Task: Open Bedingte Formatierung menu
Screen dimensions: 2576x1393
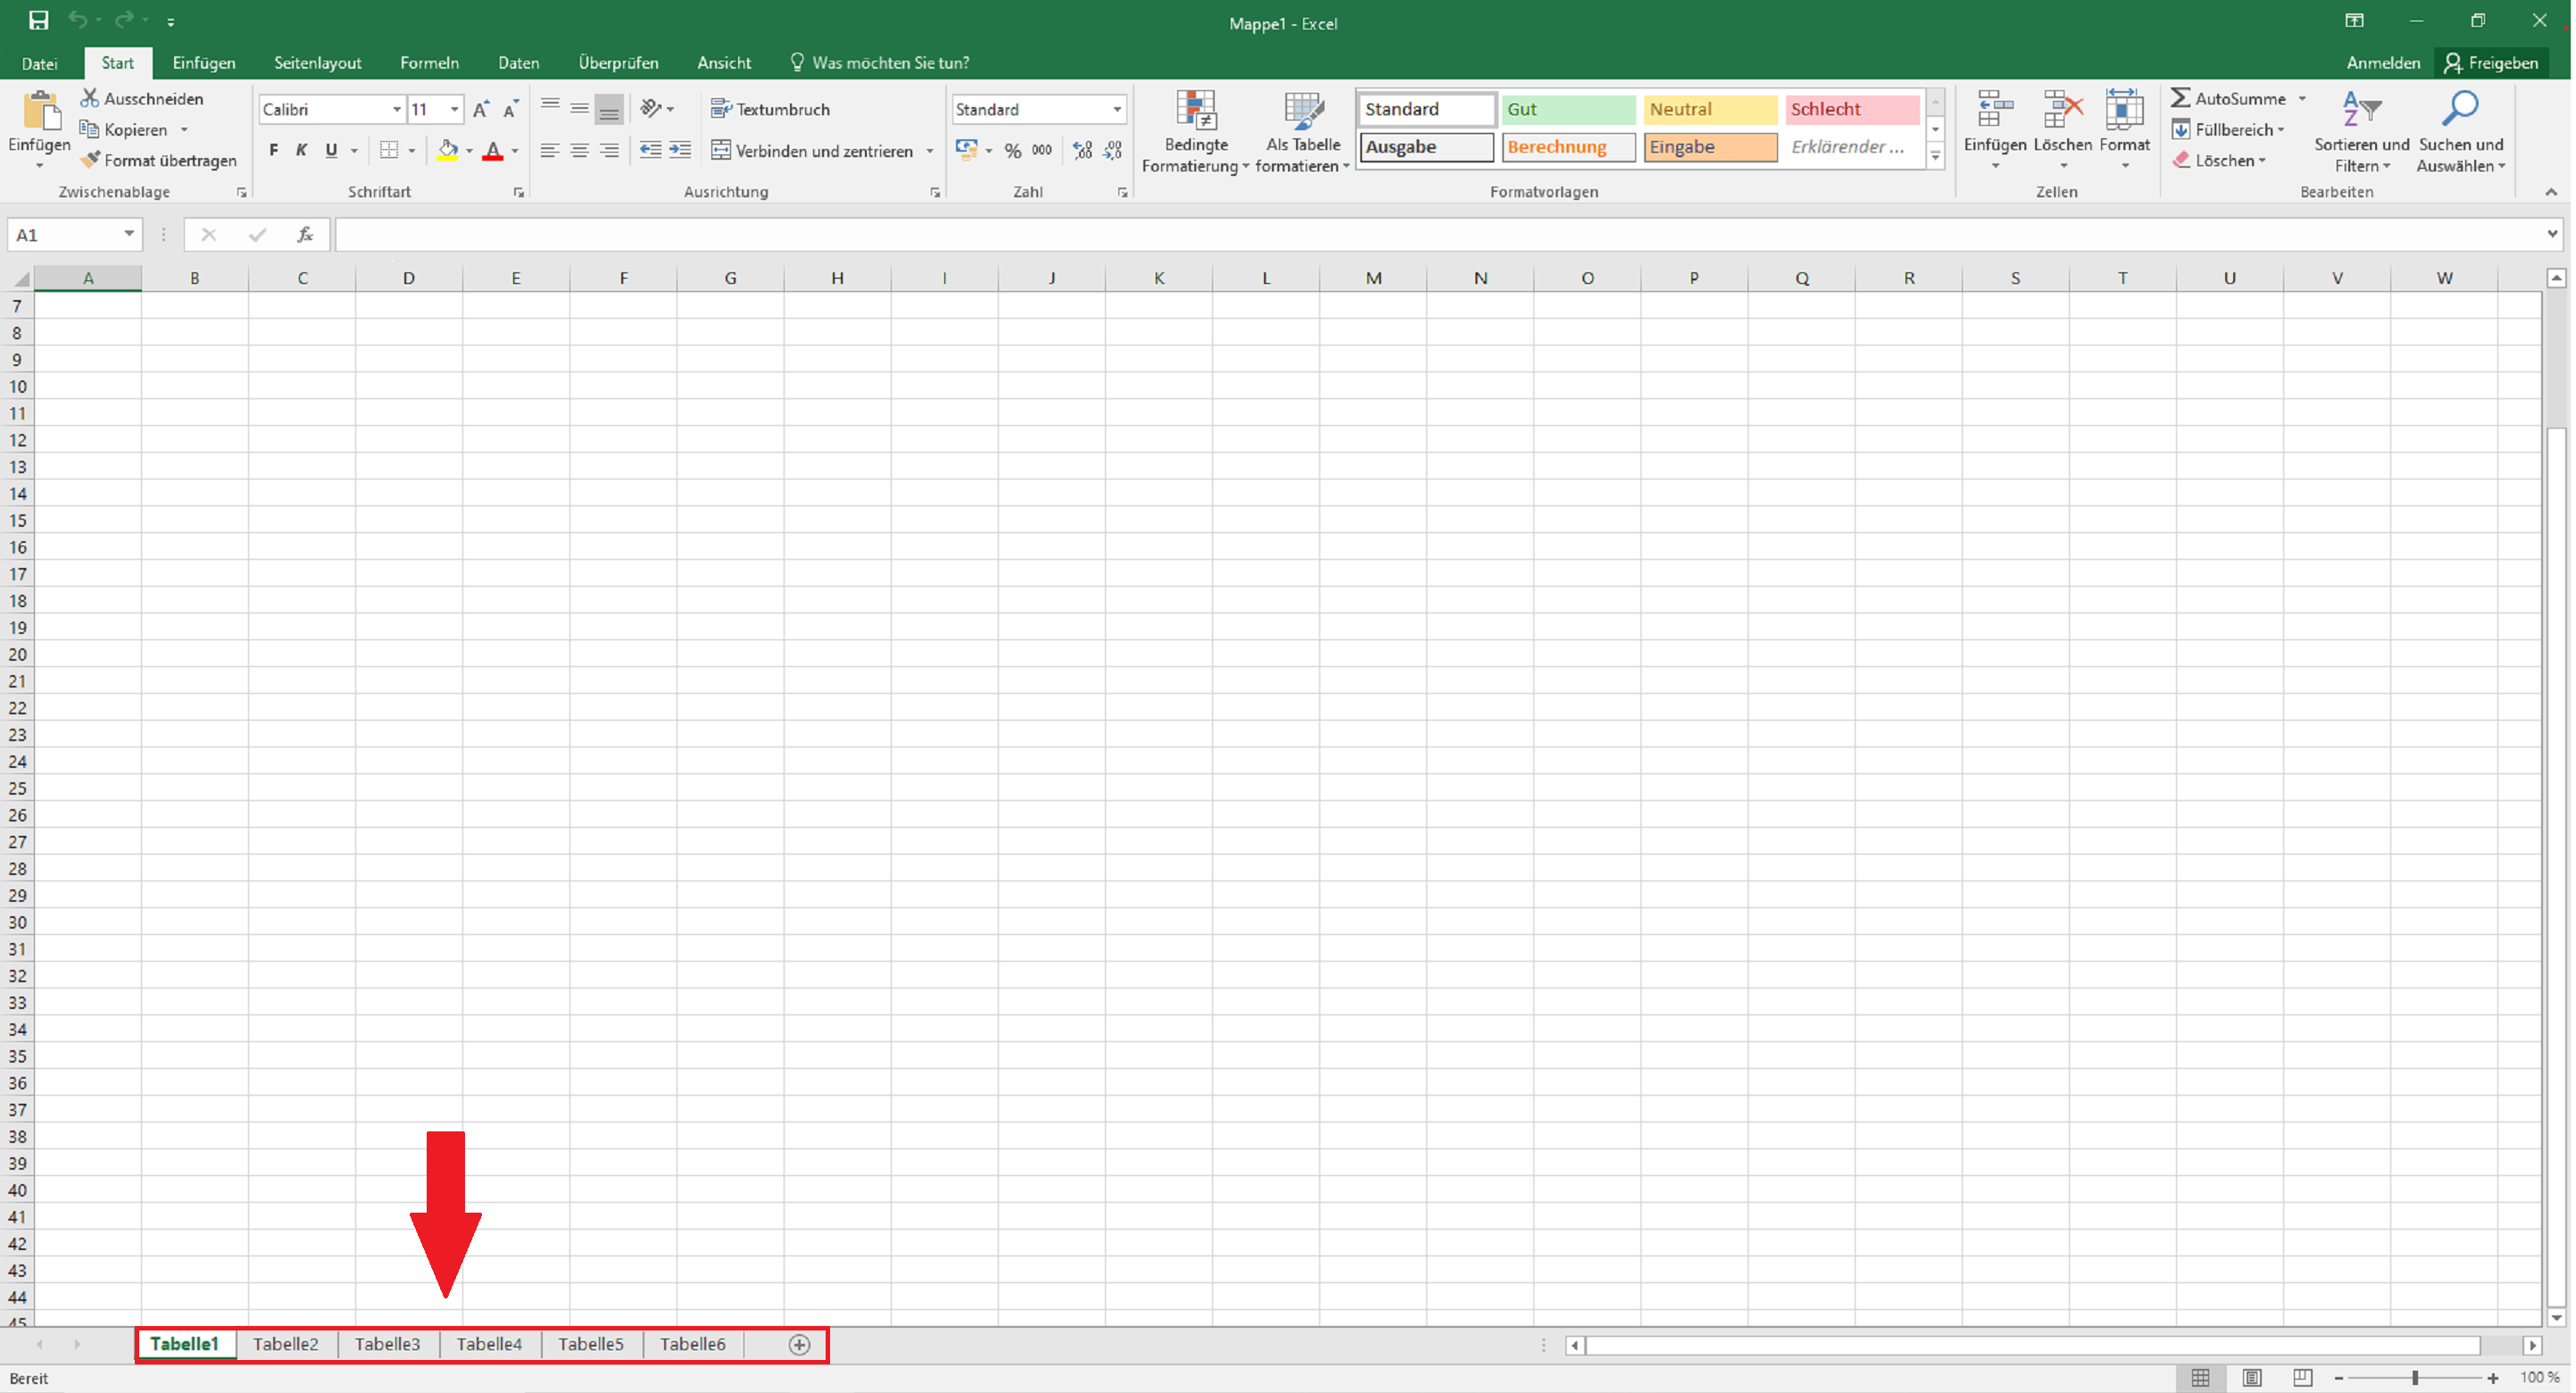Action: click(x=1195, y=132)
